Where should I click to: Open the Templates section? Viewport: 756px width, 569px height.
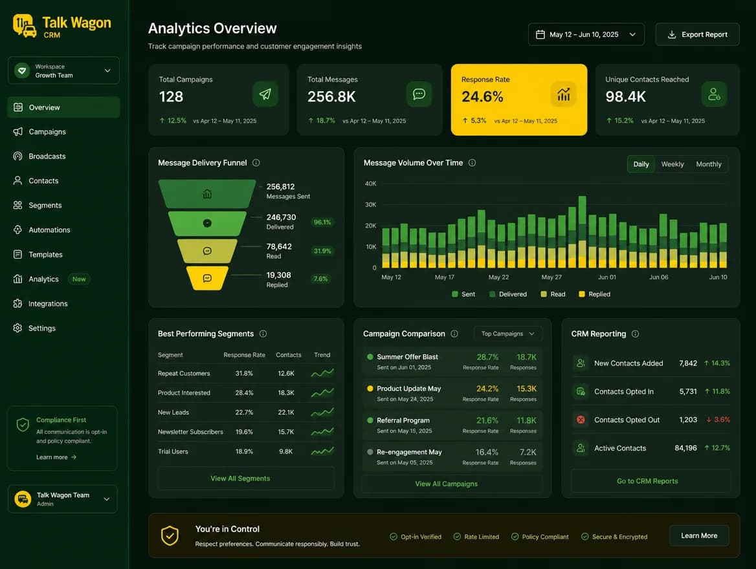[63, 254]
